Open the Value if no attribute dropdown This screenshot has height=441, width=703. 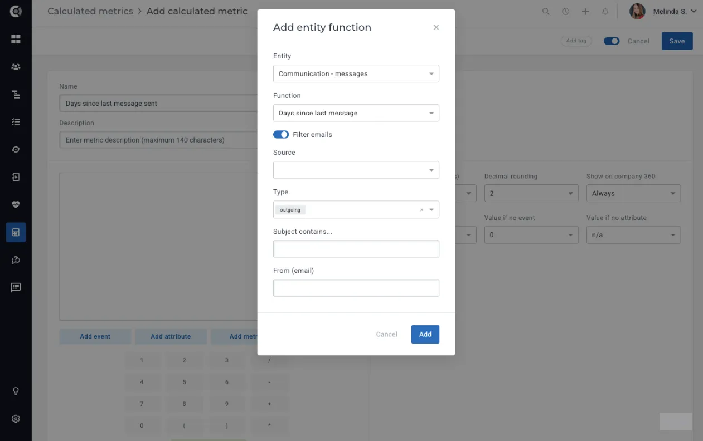633,235
